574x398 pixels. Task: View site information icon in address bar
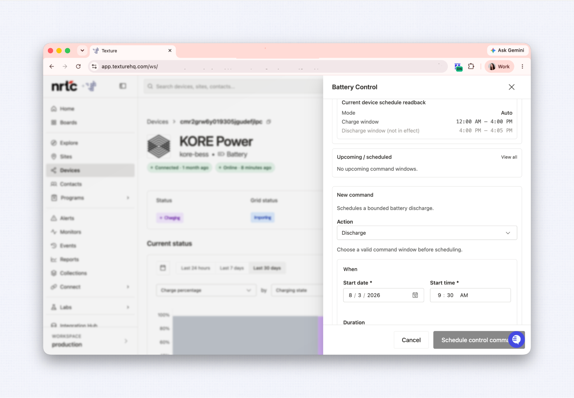click(x=94, y=66)
